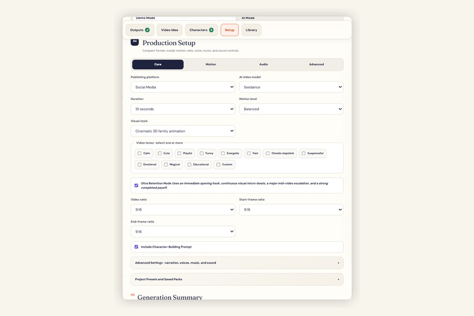Click the Video tones - select one or more label
The width and height of the screenshot is (474, 316).
159,143
